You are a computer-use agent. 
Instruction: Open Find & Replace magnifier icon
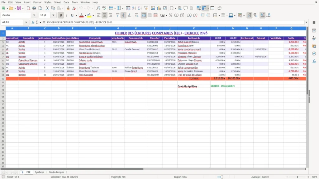click(98, 8)
